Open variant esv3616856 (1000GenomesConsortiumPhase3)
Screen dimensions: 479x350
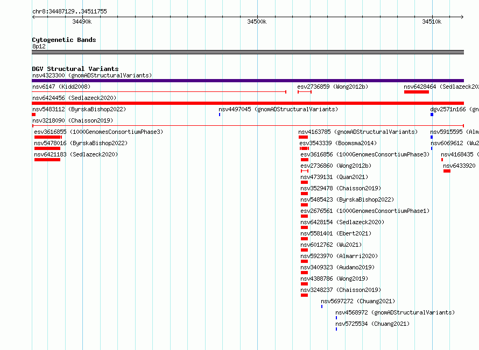tap(365, 154)
